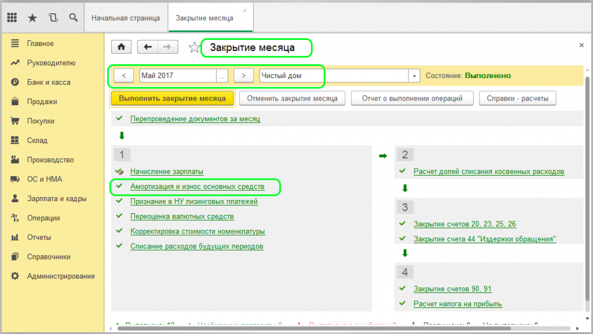Click Отменить закрытие месяца button

pyautogui.click(x=292, y=98)
